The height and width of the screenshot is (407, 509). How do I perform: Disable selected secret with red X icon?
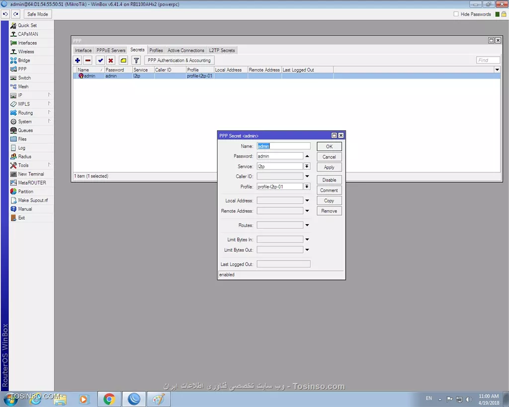tap(111, 60)
